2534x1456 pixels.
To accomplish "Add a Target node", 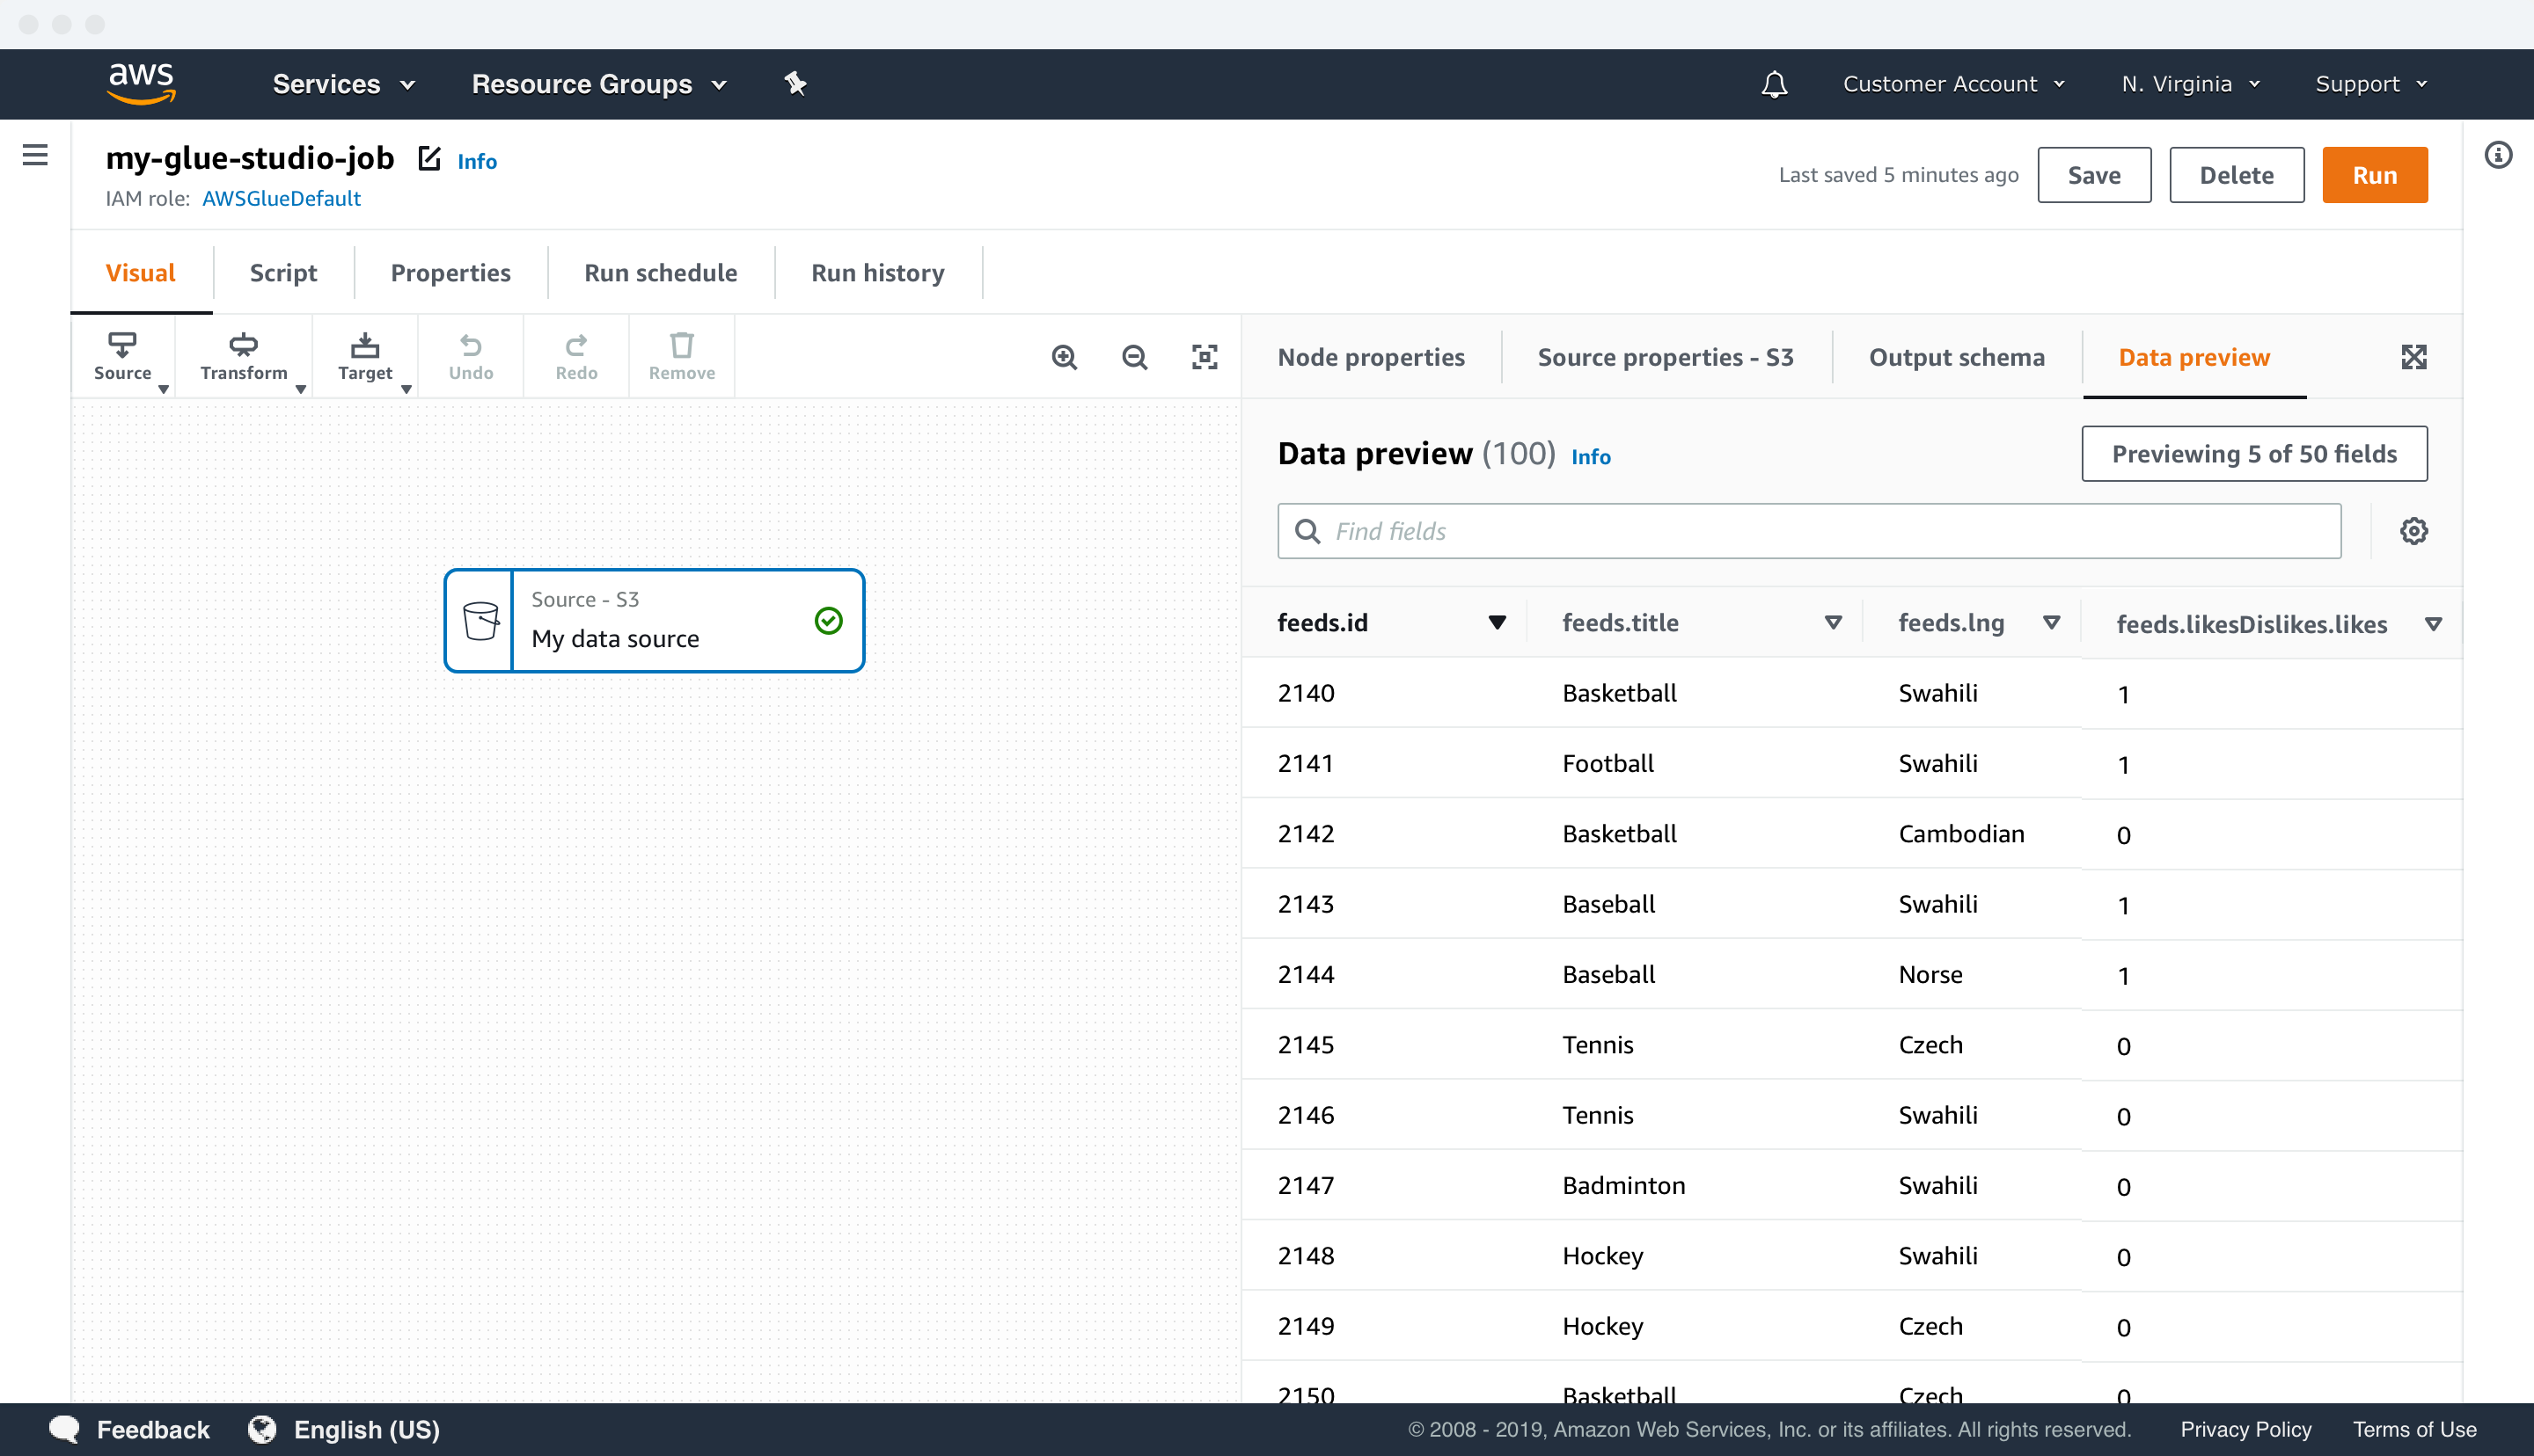I will point(365,357).
